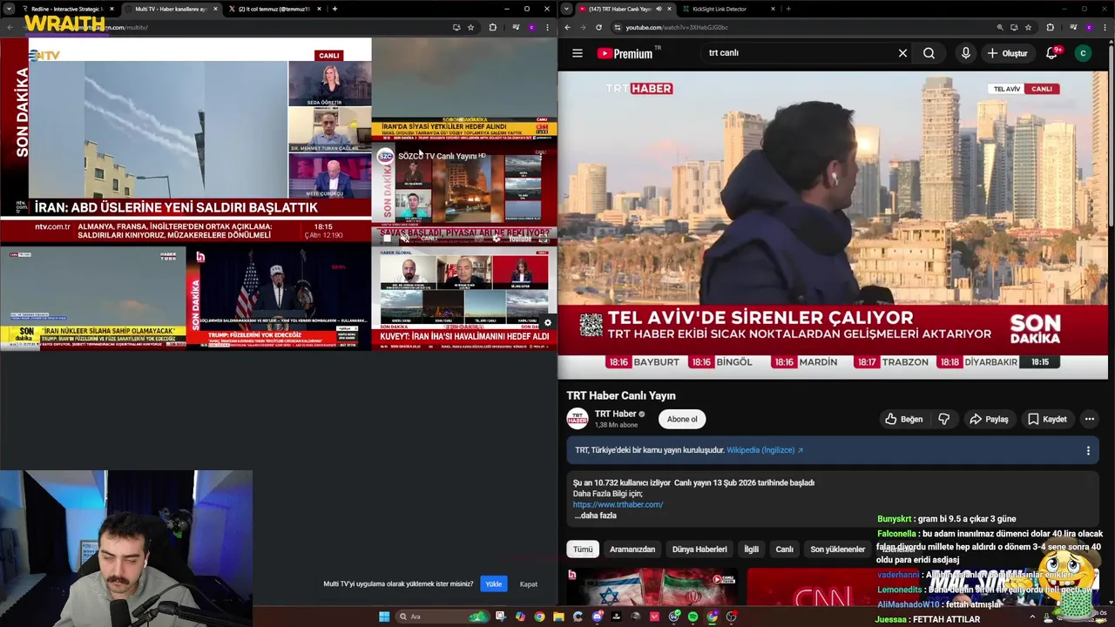Open more actions menu beside Kaydet
1115x627 pixels.
[x=1089, y=419]
